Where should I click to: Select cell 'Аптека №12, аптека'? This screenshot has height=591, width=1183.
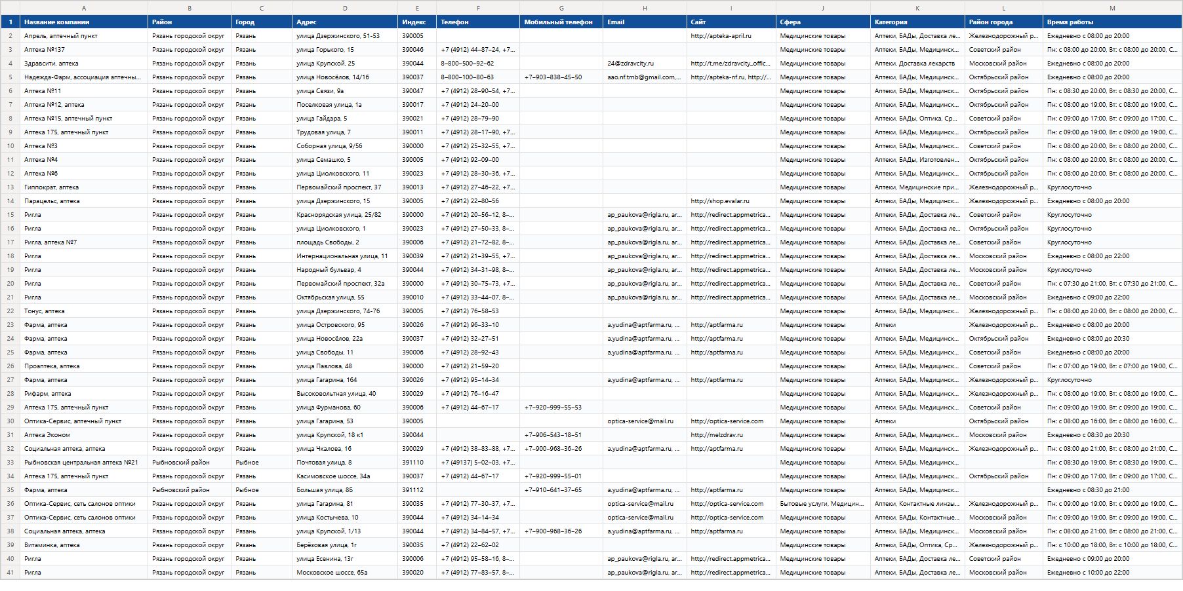click(84, 104)
